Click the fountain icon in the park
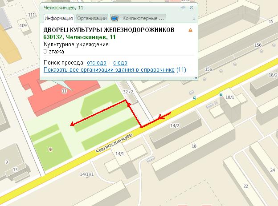The image size is (278, 206). [x=51, y=149]
